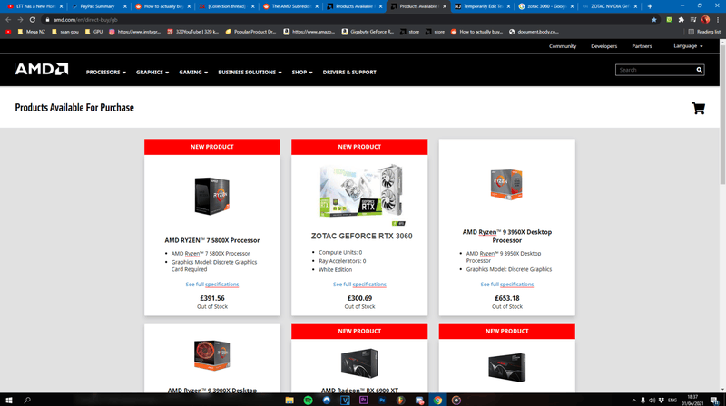726x406 pixels.
Task: Open Photoshop from taskbar
Action: tap(382, 400)
